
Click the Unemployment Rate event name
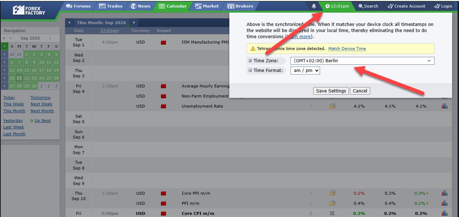pos(202,106)
